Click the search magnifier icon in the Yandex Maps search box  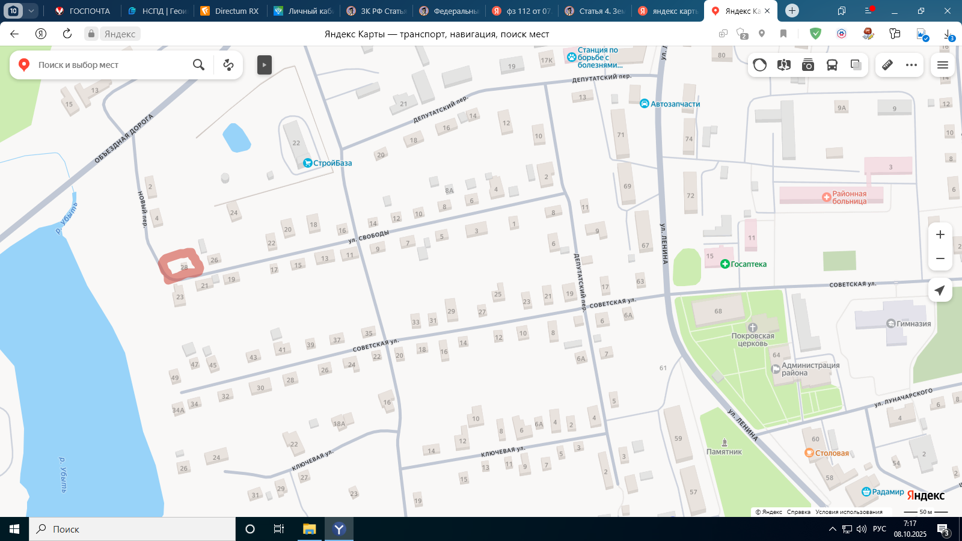(198, 64)
